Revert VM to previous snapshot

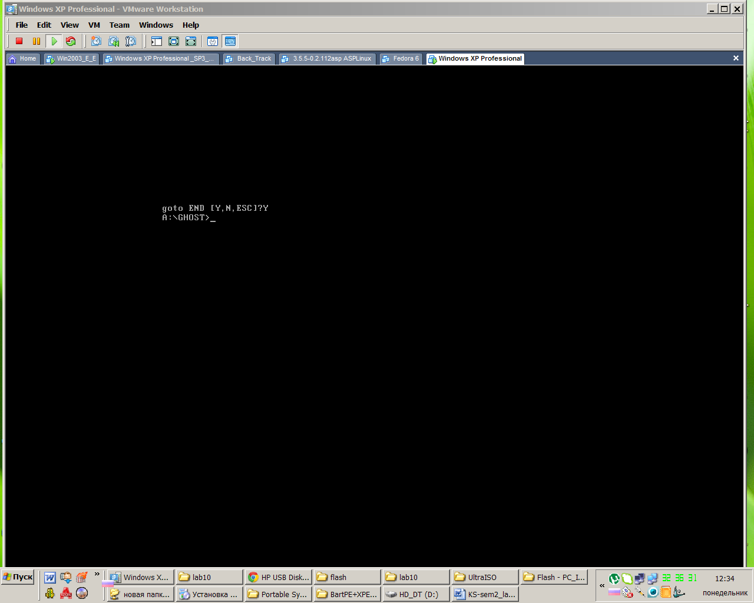pos(114,41)
